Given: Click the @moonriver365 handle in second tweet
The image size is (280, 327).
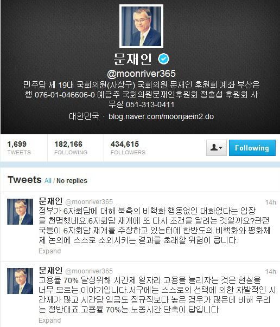Looking at the screenshot, I should pyautogui.click(x=89, y=271).
